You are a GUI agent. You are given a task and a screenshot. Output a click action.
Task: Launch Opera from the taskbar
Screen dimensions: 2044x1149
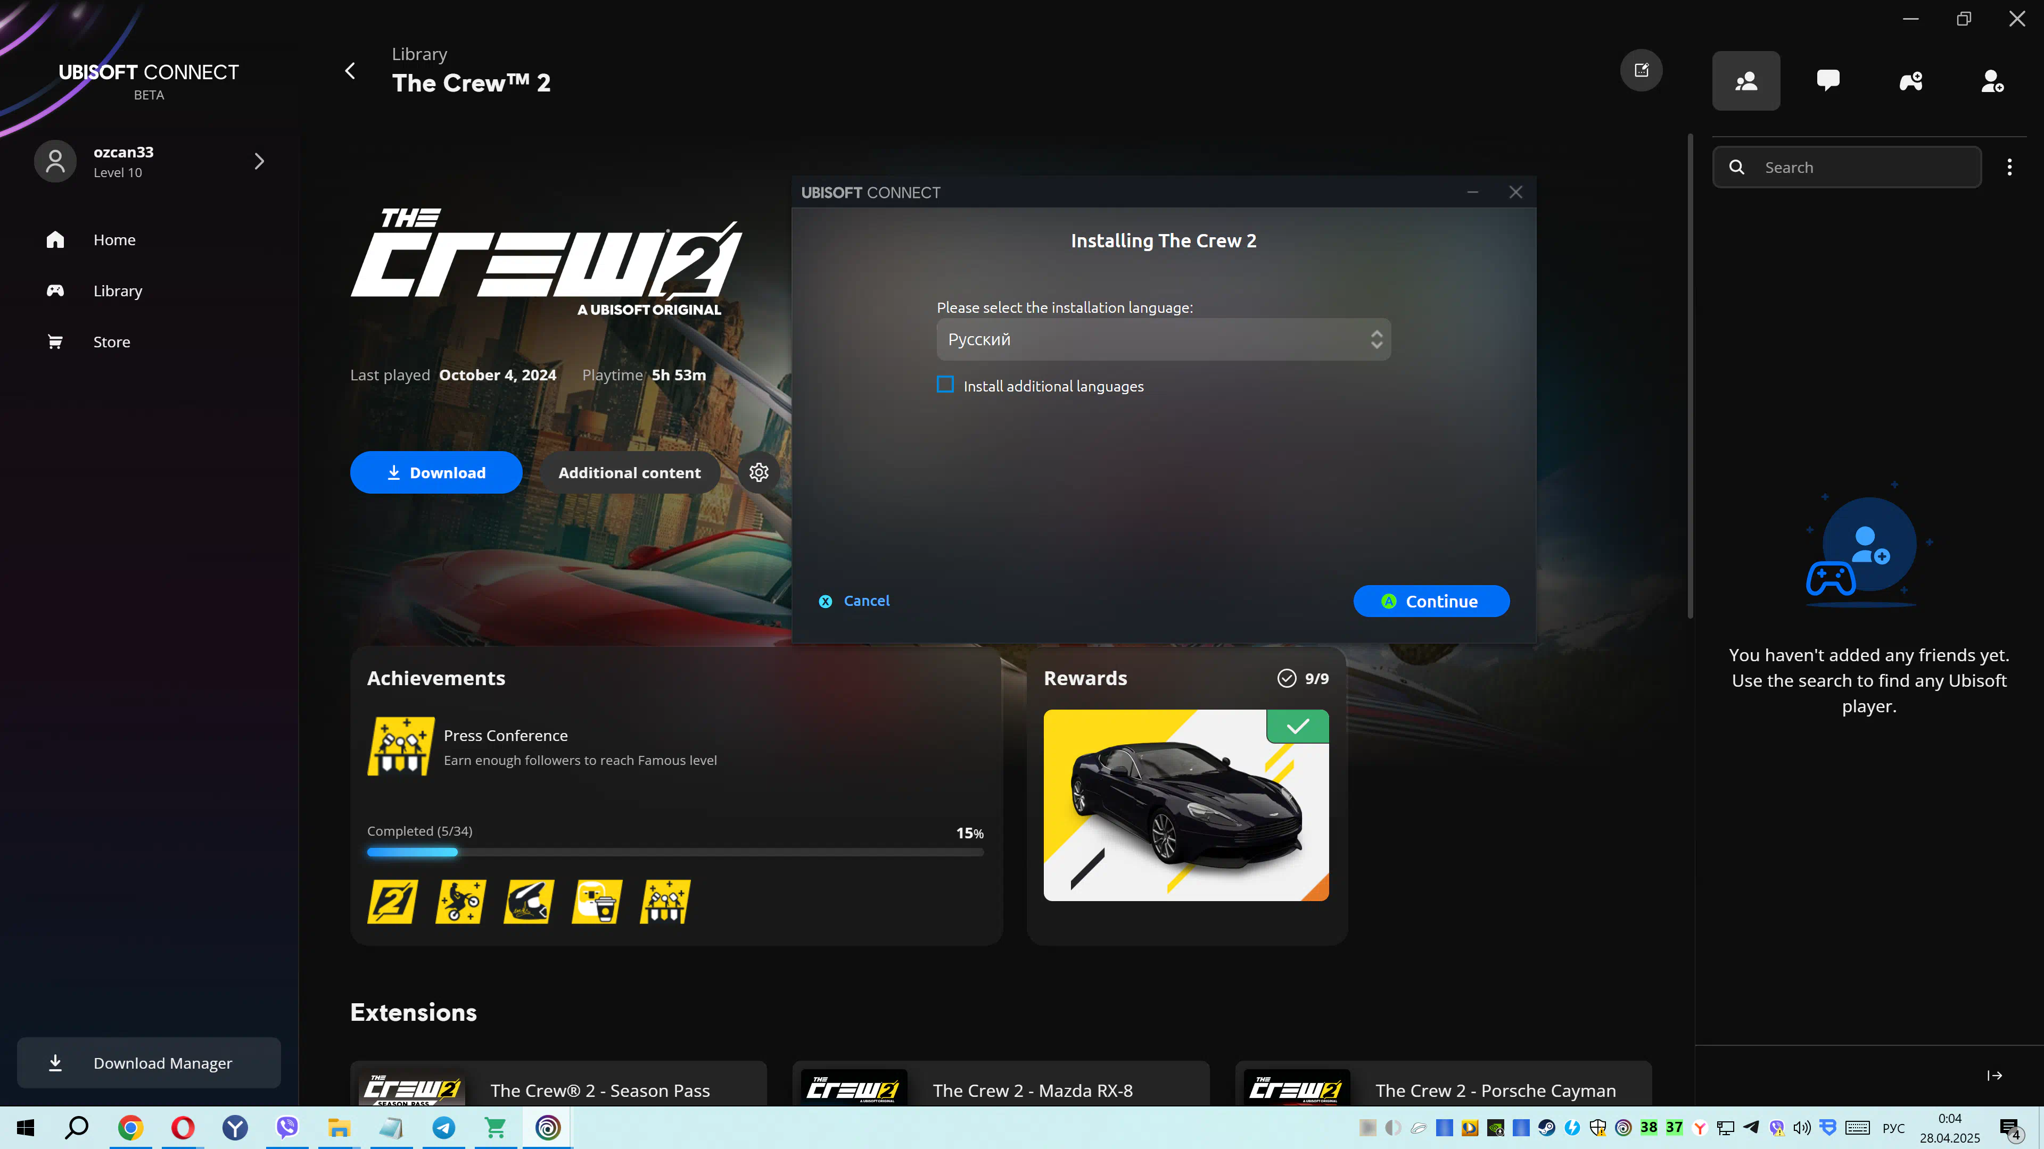(x=183, y=1128)
